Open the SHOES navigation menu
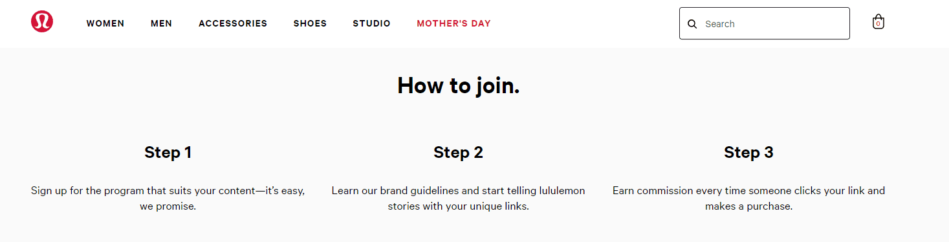 click(310, 23)
